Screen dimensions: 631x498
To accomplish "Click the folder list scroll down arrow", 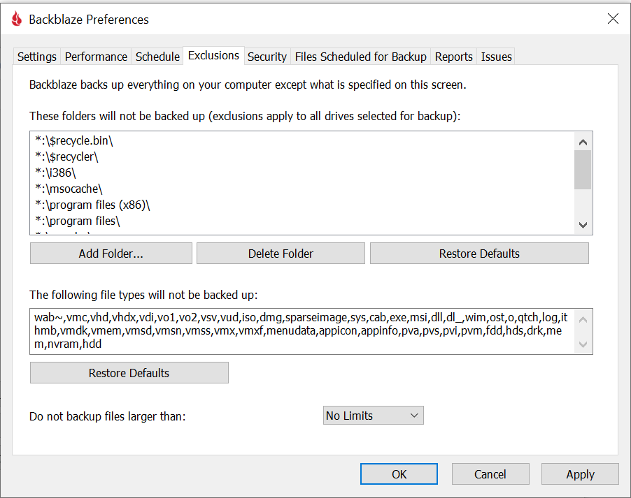I will [583, 225].
